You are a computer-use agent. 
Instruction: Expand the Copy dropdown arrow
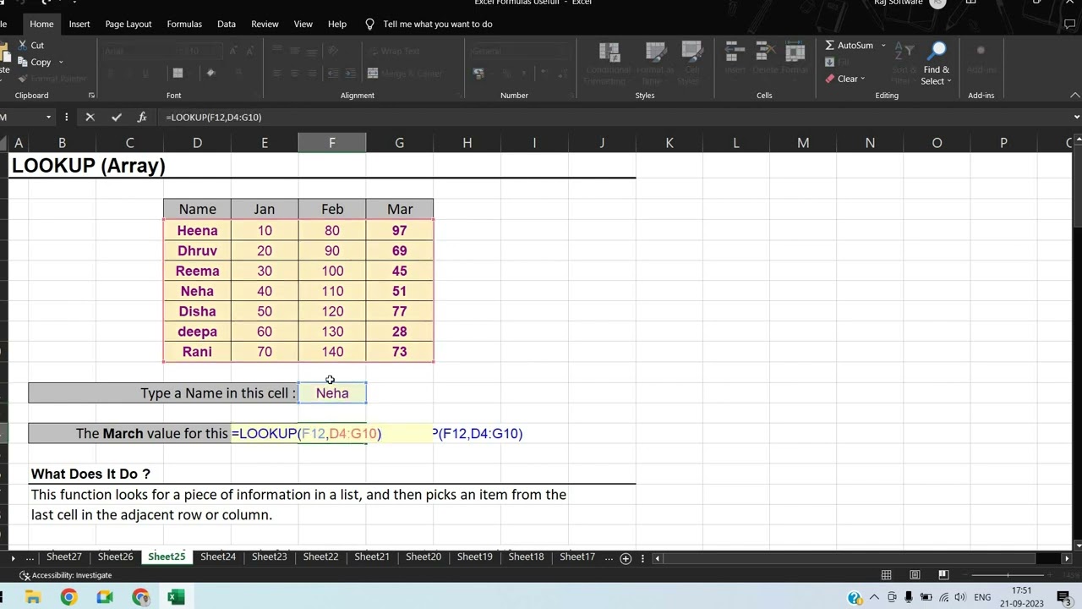[60, 62]
